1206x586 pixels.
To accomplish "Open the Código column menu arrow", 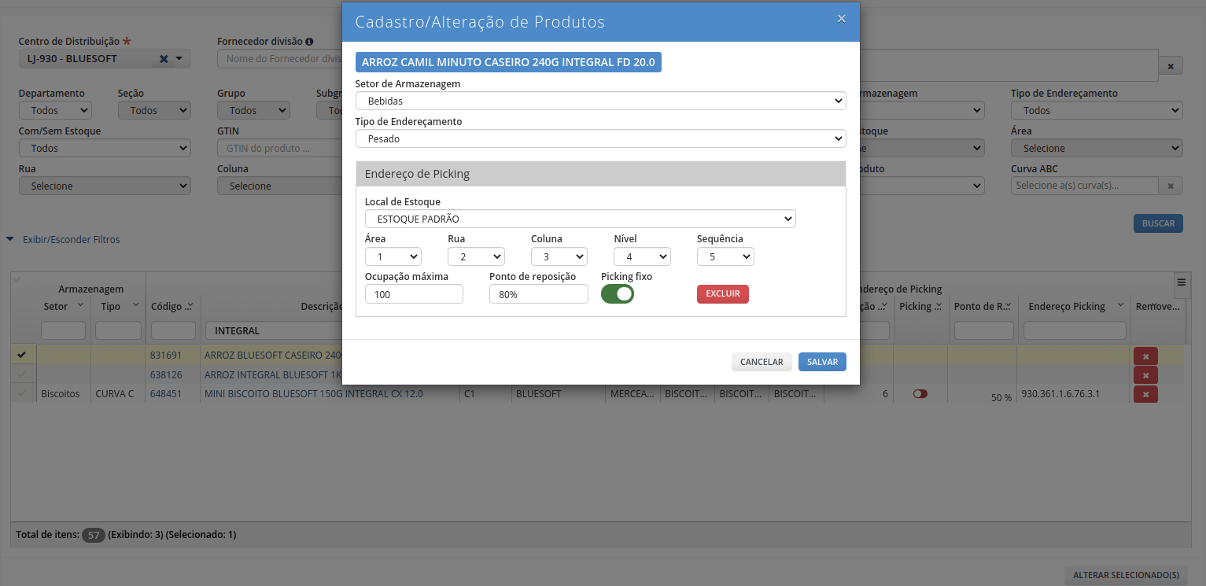I will [x=190, y=306].
